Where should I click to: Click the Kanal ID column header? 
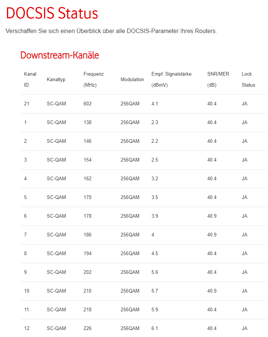pyautogui.click(x=30, y=79)
